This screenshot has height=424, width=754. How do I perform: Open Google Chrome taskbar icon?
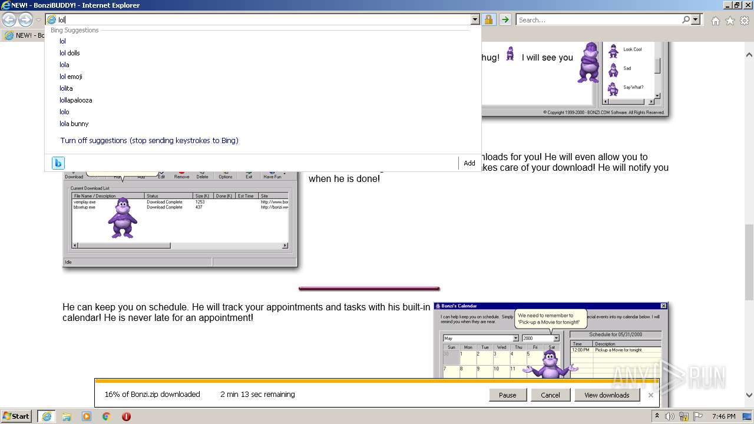(107, 416)
